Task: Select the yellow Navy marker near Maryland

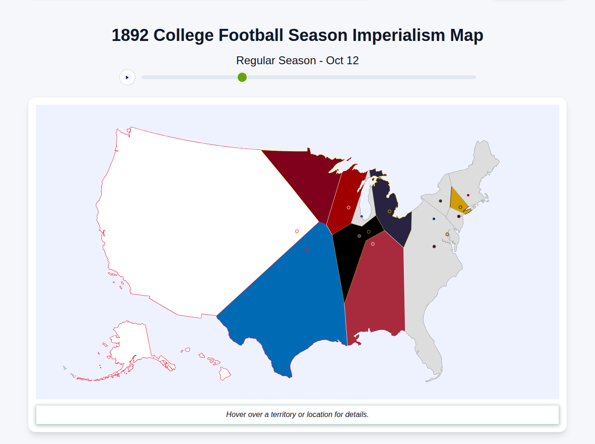Action: [447, 234]
